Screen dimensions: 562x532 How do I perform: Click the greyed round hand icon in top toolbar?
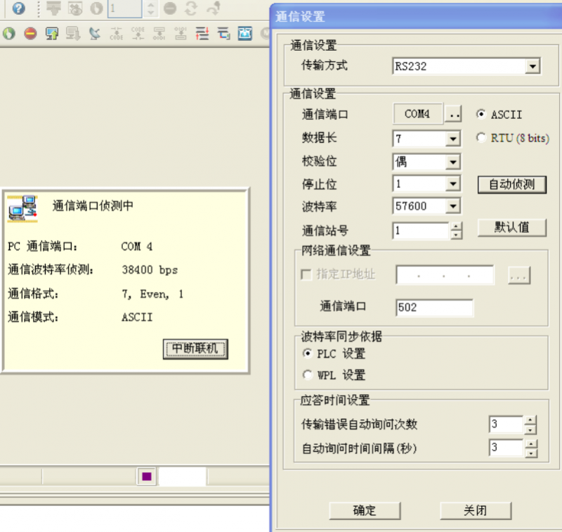tap(96, 8)
